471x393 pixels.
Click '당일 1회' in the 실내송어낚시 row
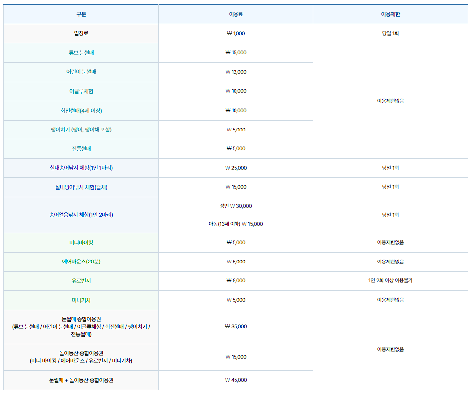pyautogui.click(x=390, y=168)
